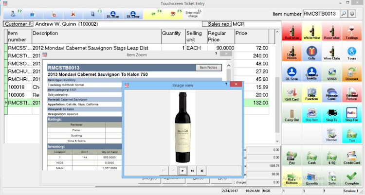Add Tips to the ticket
This screenshot has height=195, width=365.
[352, 133]
